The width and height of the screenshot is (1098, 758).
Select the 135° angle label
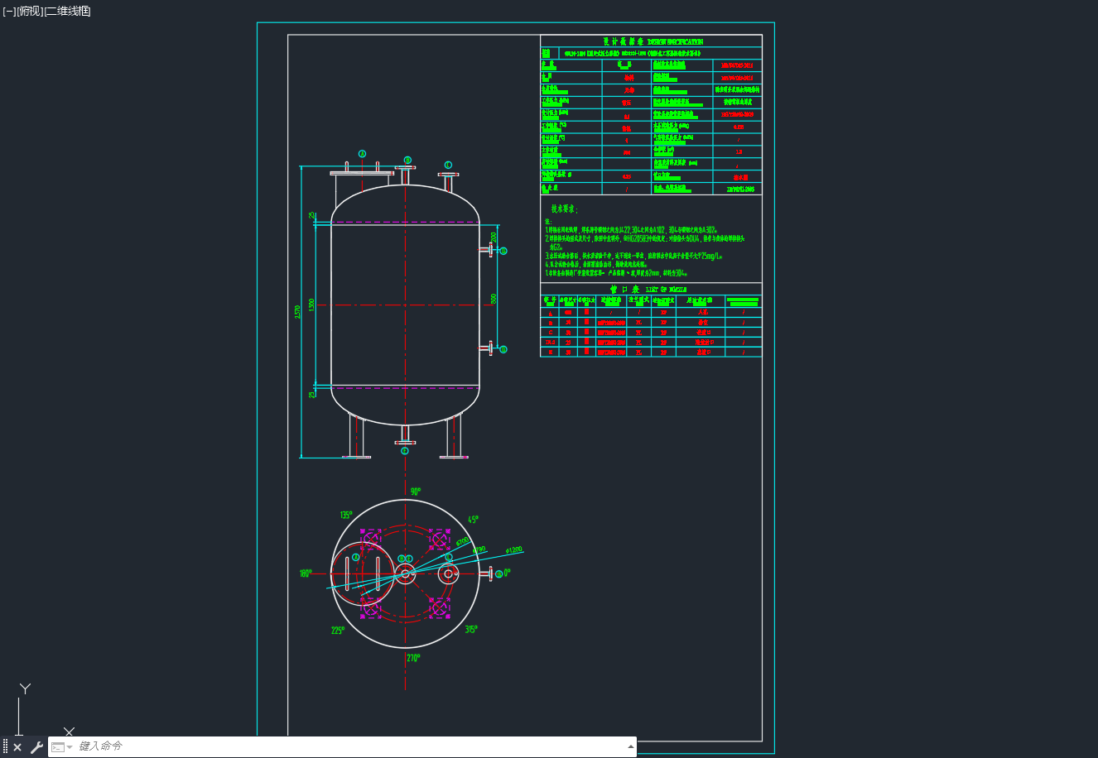(346, 515)
